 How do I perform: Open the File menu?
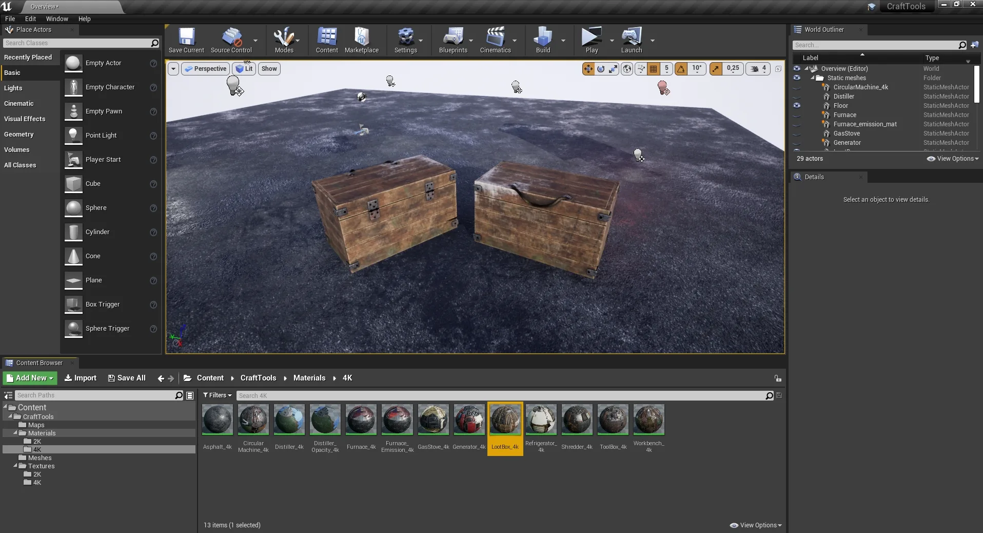tap(10, 19)
